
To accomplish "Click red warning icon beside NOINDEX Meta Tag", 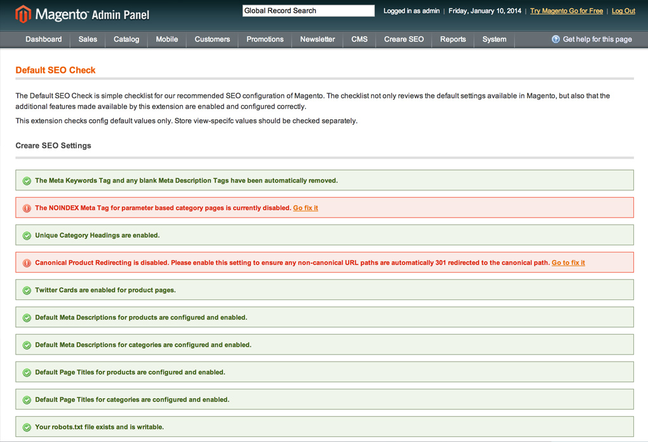I will tap(27, 208).
